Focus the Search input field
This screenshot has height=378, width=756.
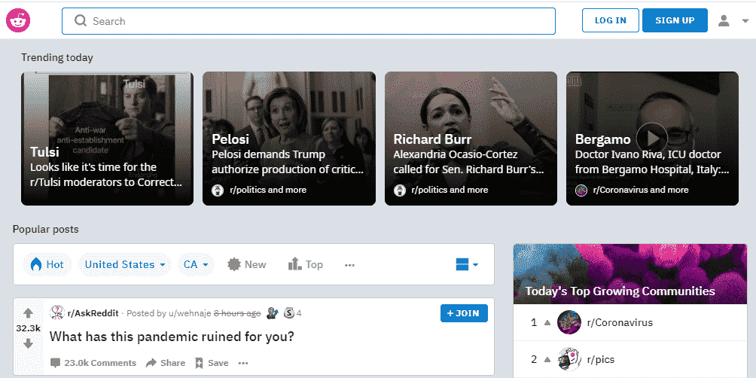(309, 21)
